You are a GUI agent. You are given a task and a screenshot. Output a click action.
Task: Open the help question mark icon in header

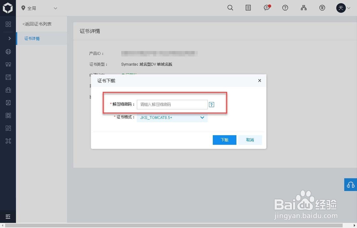pyautogui.click(x=285, y=8)
